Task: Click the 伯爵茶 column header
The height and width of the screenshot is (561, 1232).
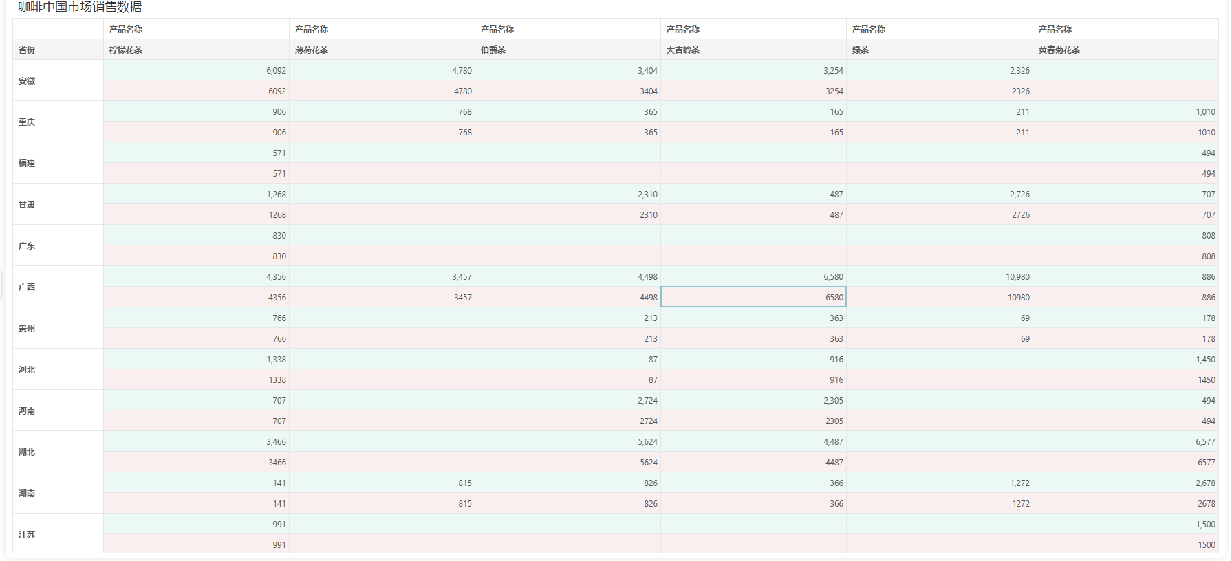Action: [x=568, y=49]
